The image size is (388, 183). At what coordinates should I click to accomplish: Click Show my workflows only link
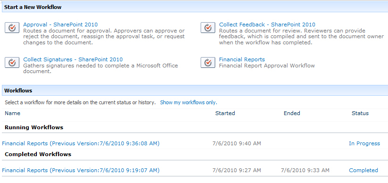coord(188,102)
